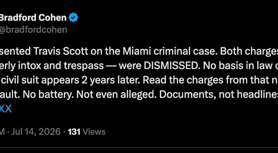Click the phrase Miami criminal case
Image resolution: width=278 pixels, height=153 pixels.
coord(170,51)
